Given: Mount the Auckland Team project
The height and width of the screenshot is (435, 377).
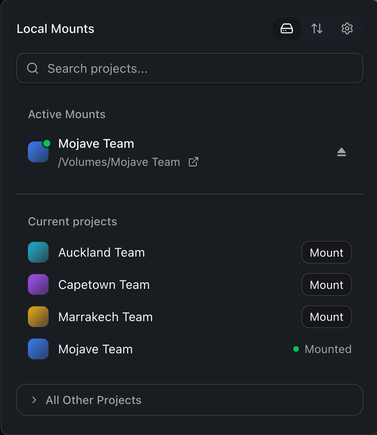Looking at the screenshot, I should (x=326, y=252).
